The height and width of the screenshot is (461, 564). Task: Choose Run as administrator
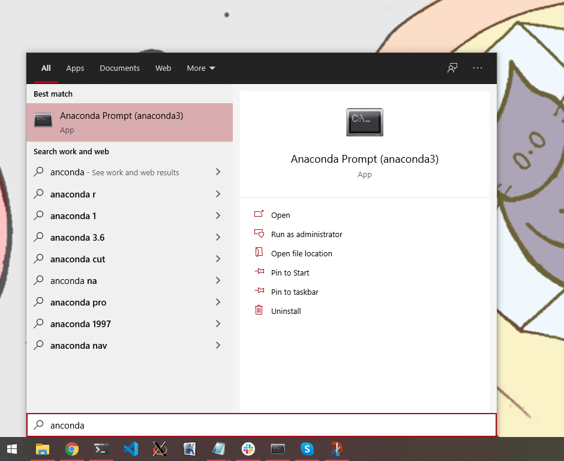(x=307, y=234)
